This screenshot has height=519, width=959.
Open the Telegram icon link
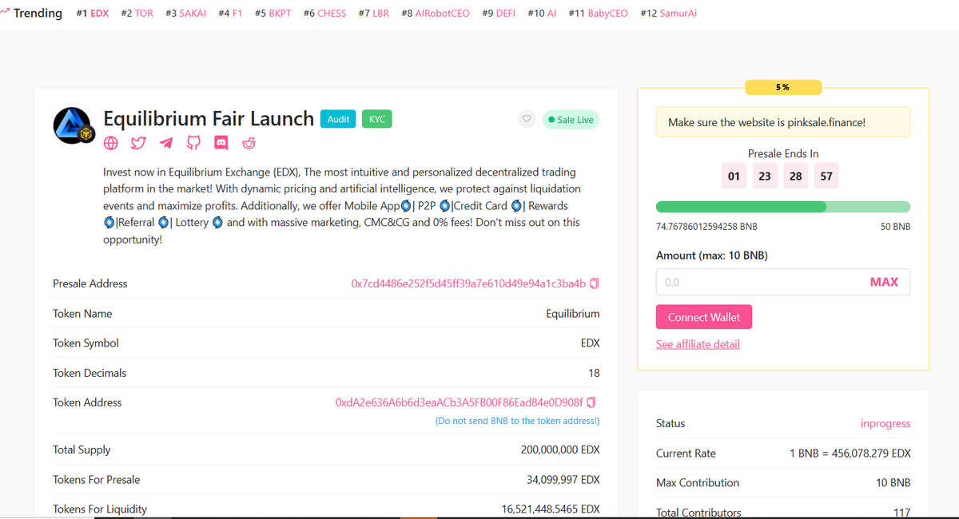click(x=166, y=144)
